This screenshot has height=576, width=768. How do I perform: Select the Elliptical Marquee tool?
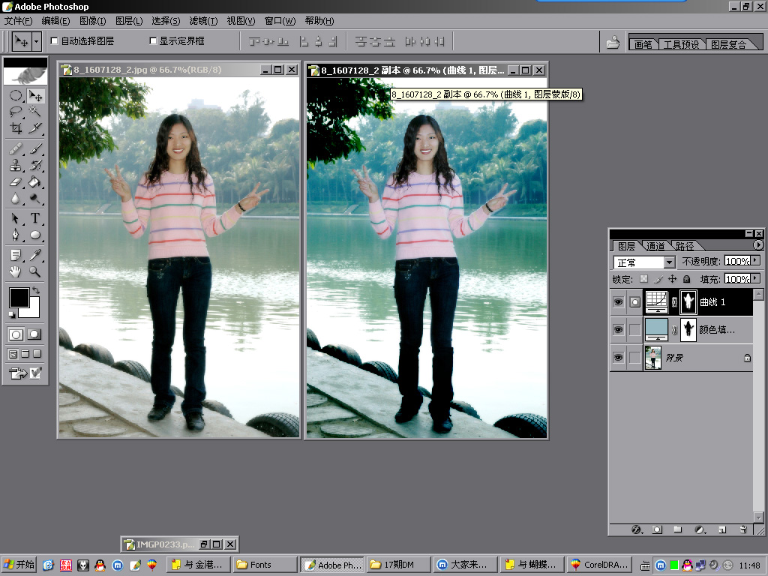pyautogui.click(x=16, y=95)
